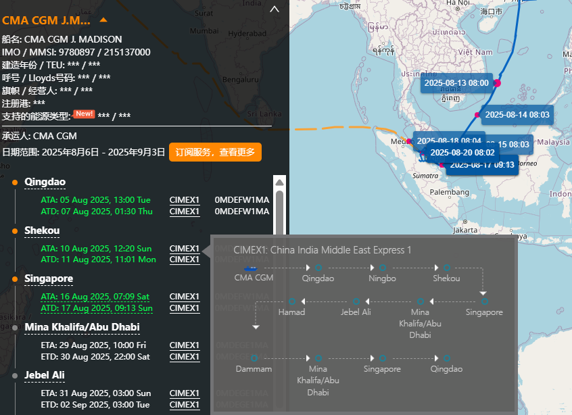
Task: Click CIMEX1 link on Shekou ATD row
Action: (185, 260)
